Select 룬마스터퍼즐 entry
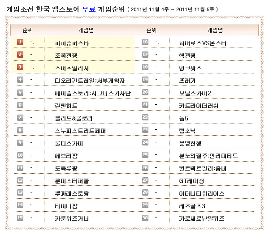Viewport: 269px width, 235px height. 72,181
